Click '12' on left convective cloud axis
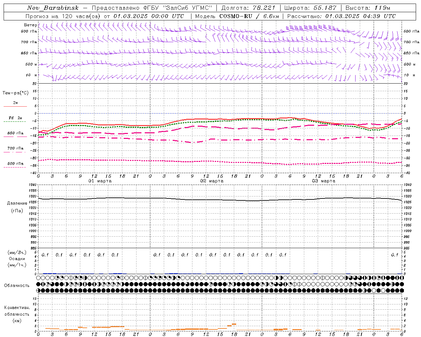 coord(35,298)
